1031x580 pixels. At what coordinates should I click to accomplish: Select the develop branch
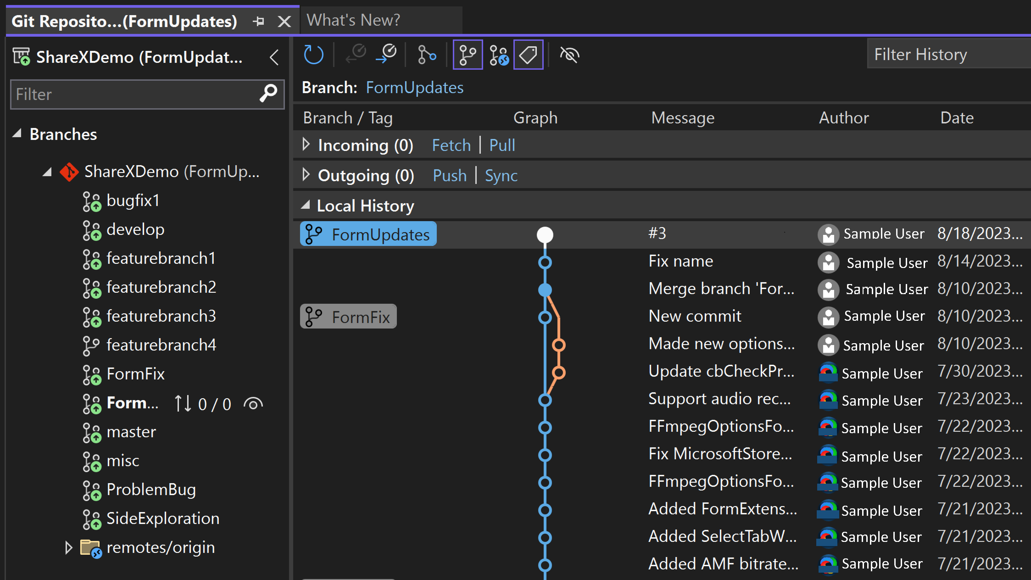135,229
